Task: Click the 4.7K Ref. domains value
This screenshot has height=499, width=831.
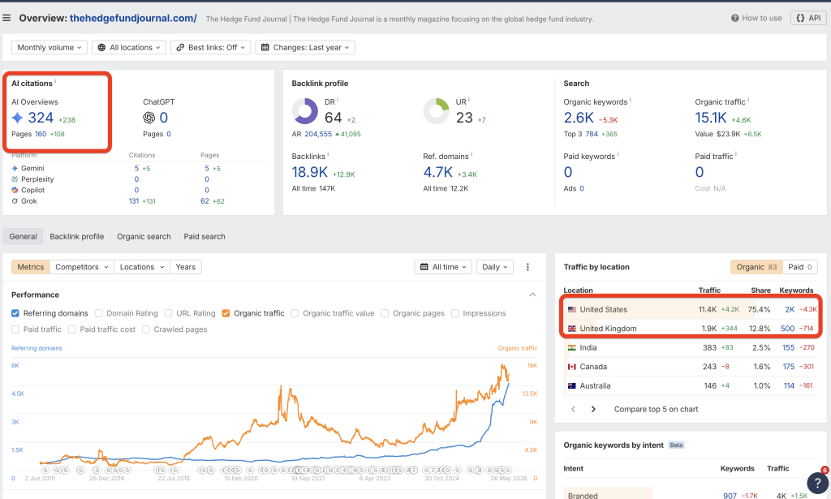Action: click(x=437, y=172)
